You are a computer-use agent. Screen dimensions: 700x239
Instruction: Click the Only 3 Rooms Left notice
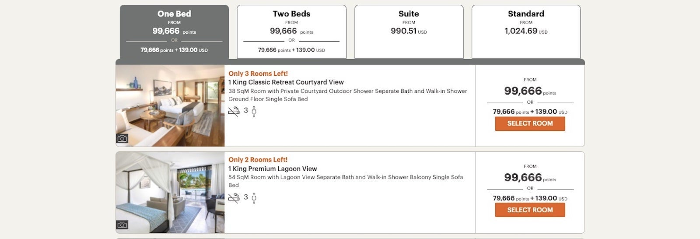[258, 74]
